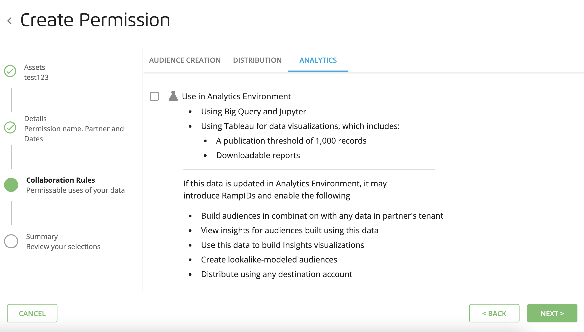Click the Create Permission page title
Screen dimensions: 584x332
(95, 20)
